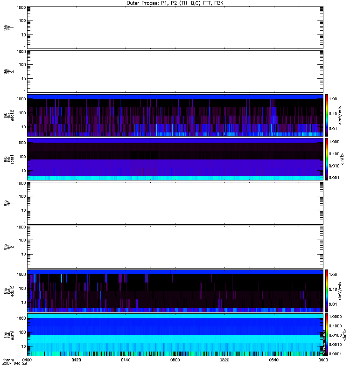350x373 pixels.
Task: Click the thb edc12 mV/m color bar
Action: point(327,115)
